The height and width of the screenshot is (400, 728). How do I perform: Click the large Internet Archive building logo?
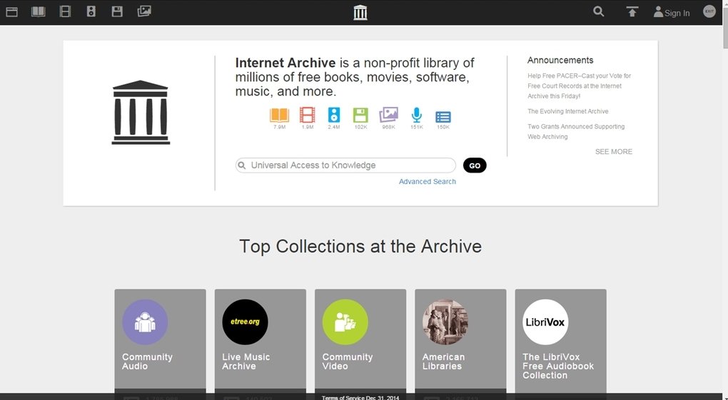(x=141, y=112)
